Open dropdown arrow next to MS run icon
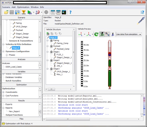The height and width of the screenshot is (127, 147). [34, 12]
